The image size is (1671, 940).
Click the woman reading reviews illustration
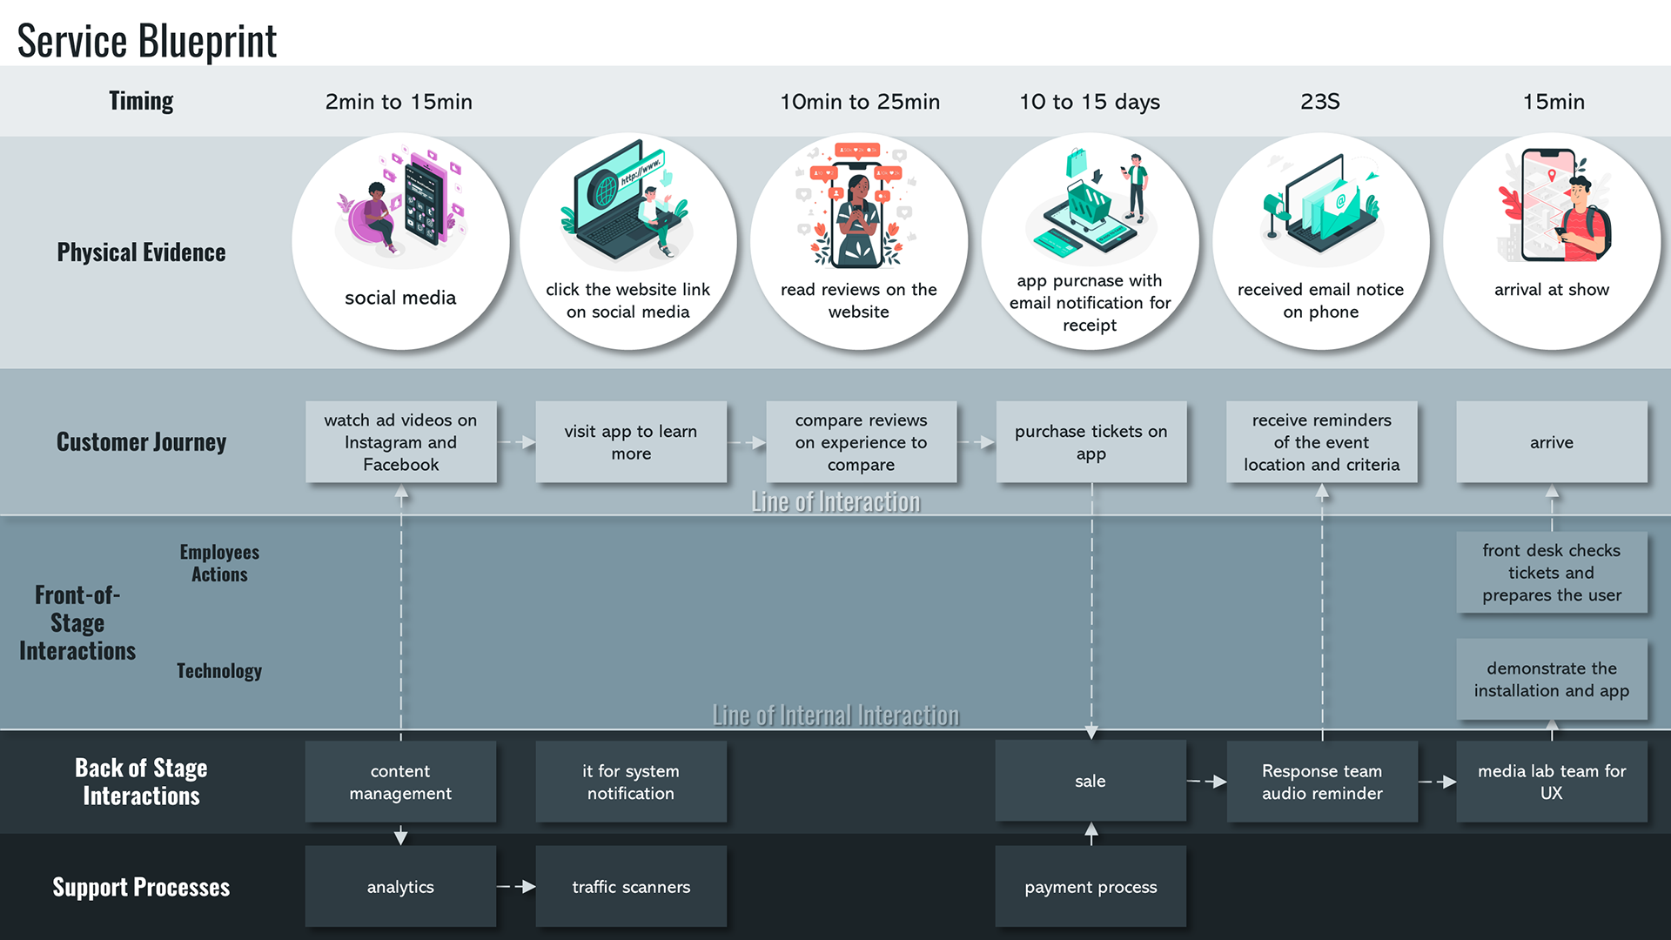pyautogui.click(x=858, y=207)
